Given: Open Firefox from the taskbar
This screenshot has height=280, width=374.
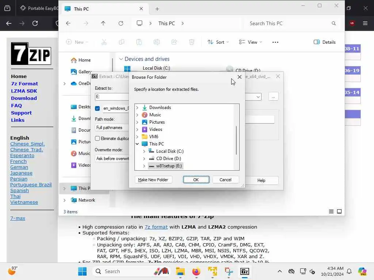Looking at the screenshot, I should [x=196, y=271].
